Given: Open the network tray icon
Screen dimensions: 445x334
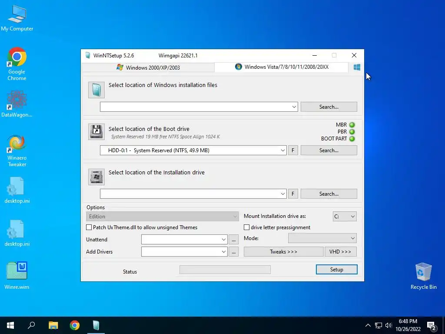Looking at the screenshot, I should click(379, 325).
